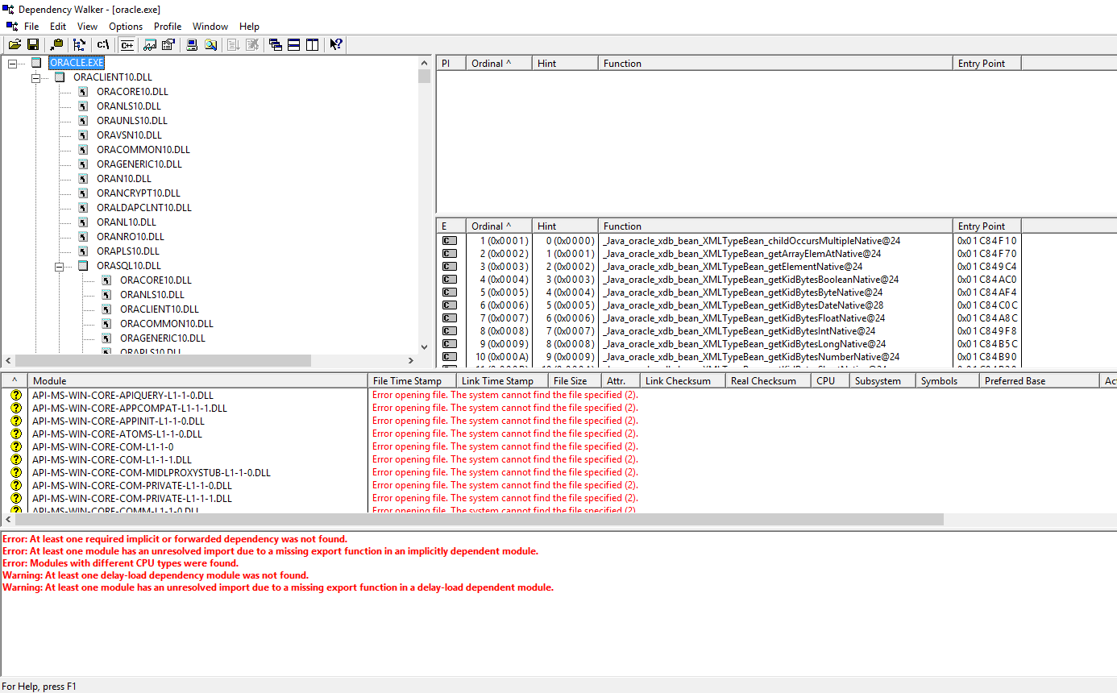Click entry point 0x01C84AC0 cell
The height and width of the screenshot is (693, 1117).
(986, 280)
